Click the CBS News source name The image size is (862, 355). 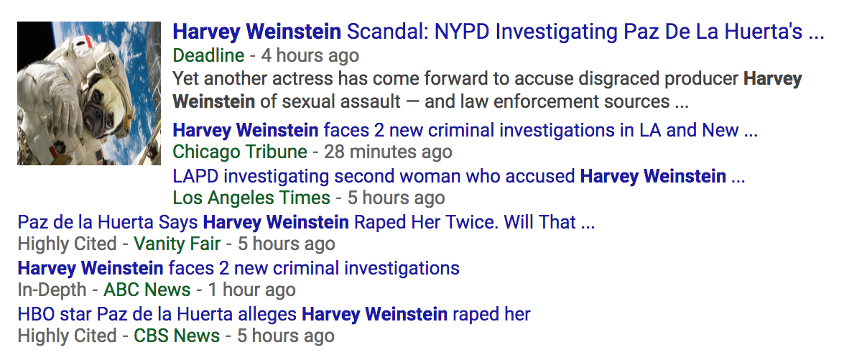point(177,336)
